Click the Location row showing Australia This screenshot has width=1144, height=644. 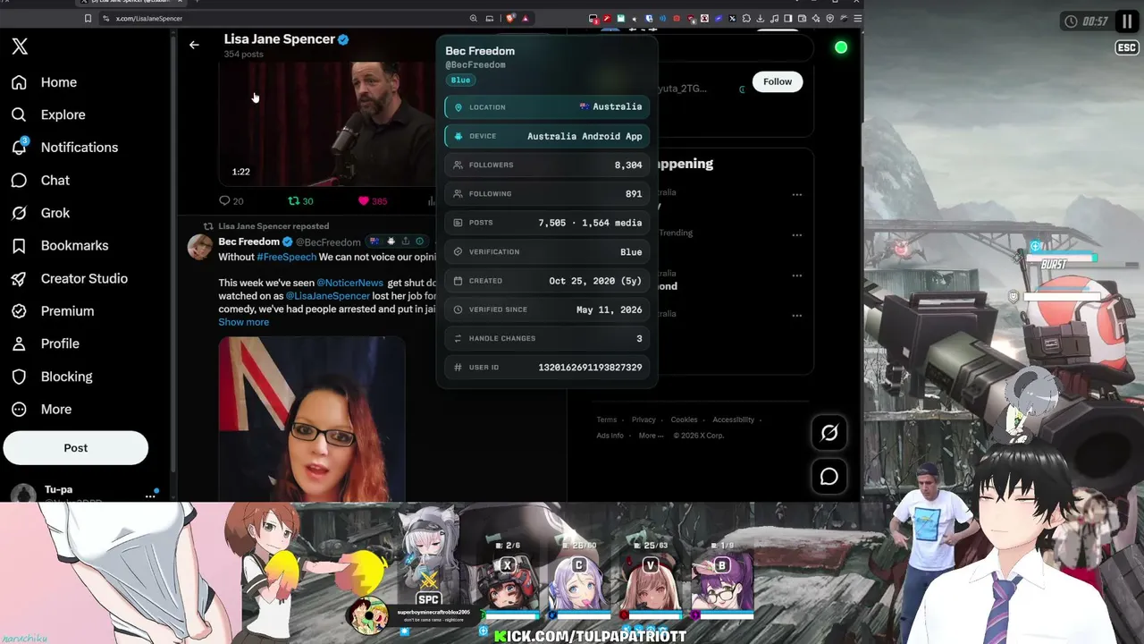coord(547,107)
